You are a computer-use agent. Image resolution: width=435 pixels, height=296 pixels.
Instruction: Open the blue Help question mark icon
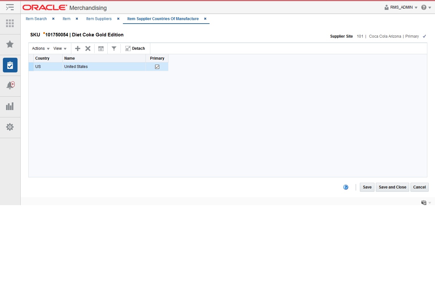pos(346,187)
